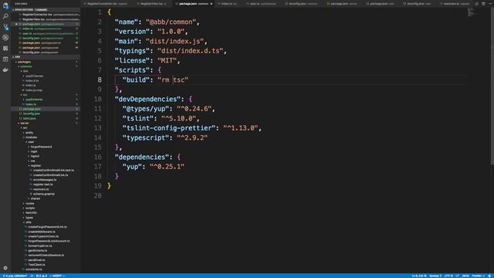Open constants.ts file

pos(33,270)
